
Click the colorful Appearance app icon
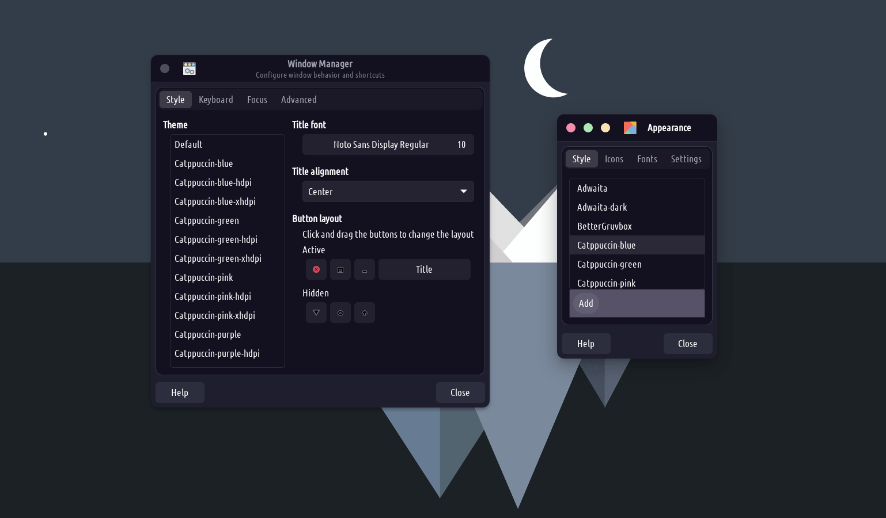[x=630, y=128]
